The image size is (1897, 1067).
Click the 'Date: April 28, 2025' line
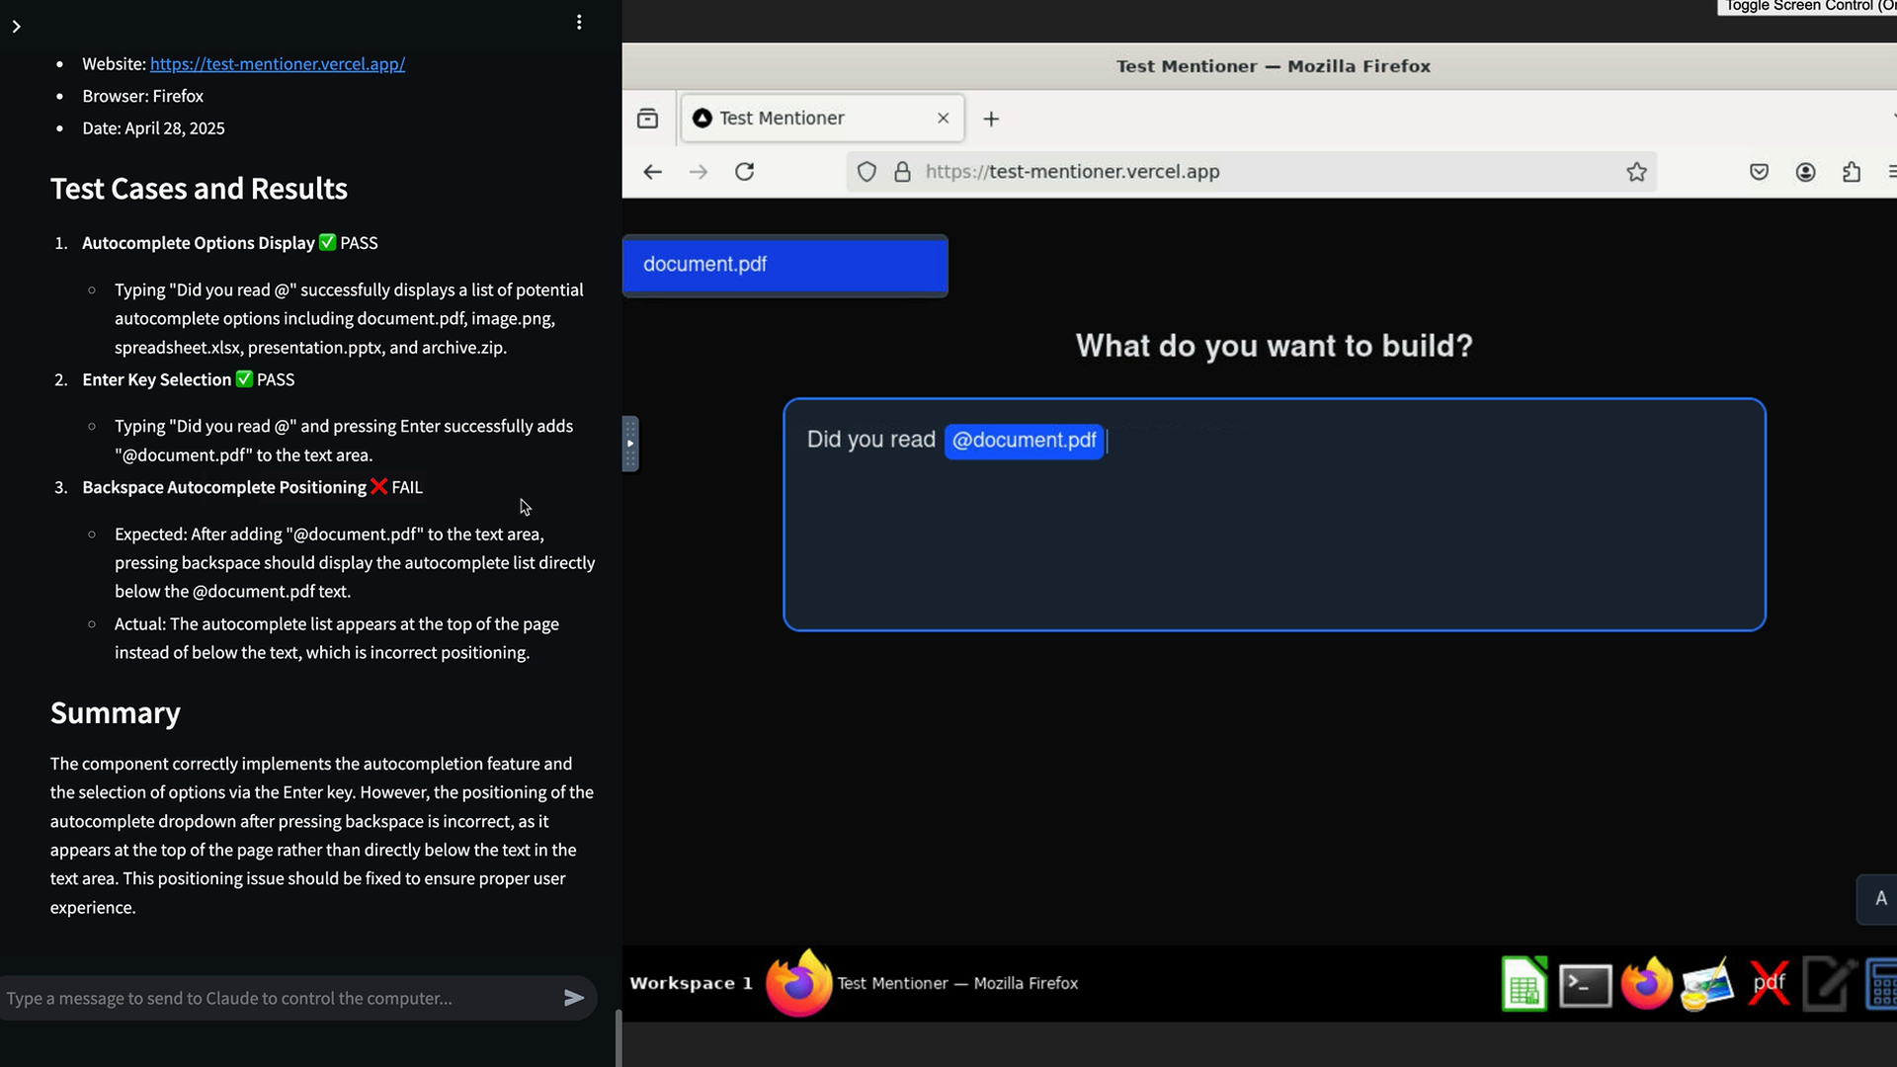click(x=153, y=128)
